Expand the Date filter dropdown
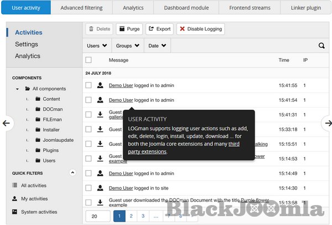The width and height of the screenshot is (332, 225). [157, 46]
